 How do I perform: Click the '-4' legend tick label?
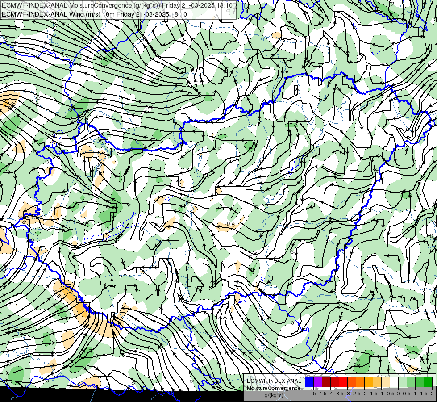330,394
